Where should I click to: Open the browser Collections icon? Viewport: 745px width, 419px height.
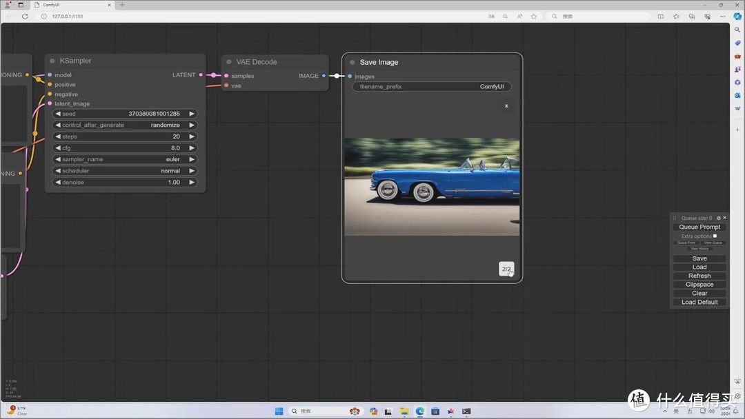click(x=692, y=16)
